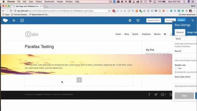197x111 pixels.
Task: Open the Apps bookmarks shortcut
Action: tap(6, 14)
